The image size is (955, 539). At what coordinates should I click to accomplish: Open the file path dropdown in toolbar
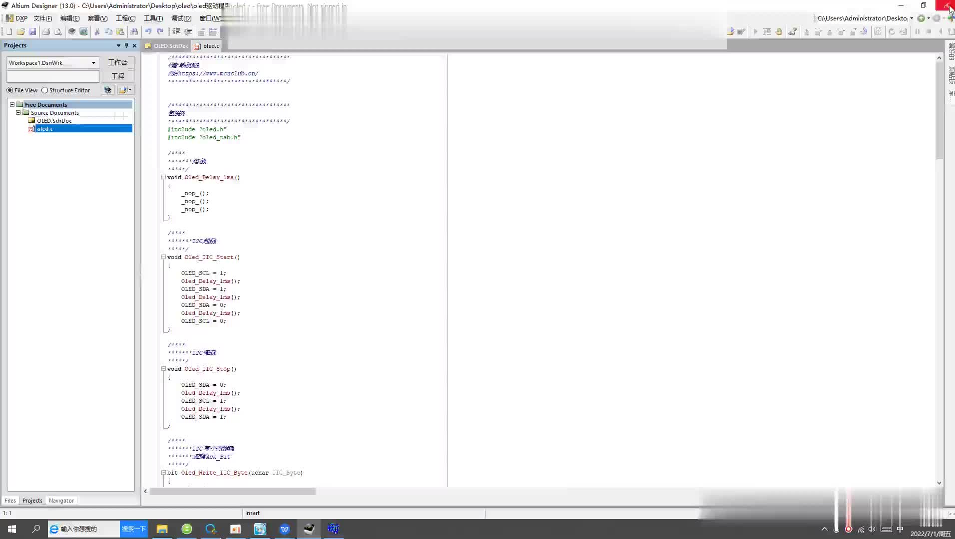click(912, 18)
